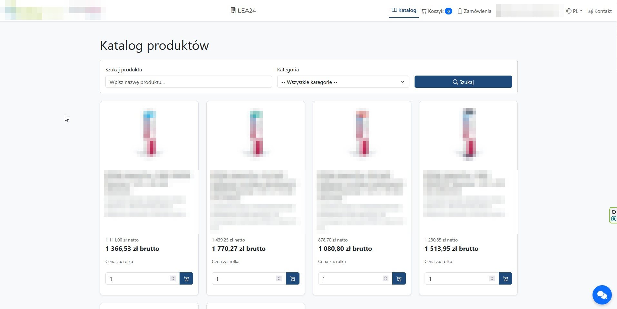Click the LEA24 brand link
The width and height of the screenshot is (617, 309).
243,11
